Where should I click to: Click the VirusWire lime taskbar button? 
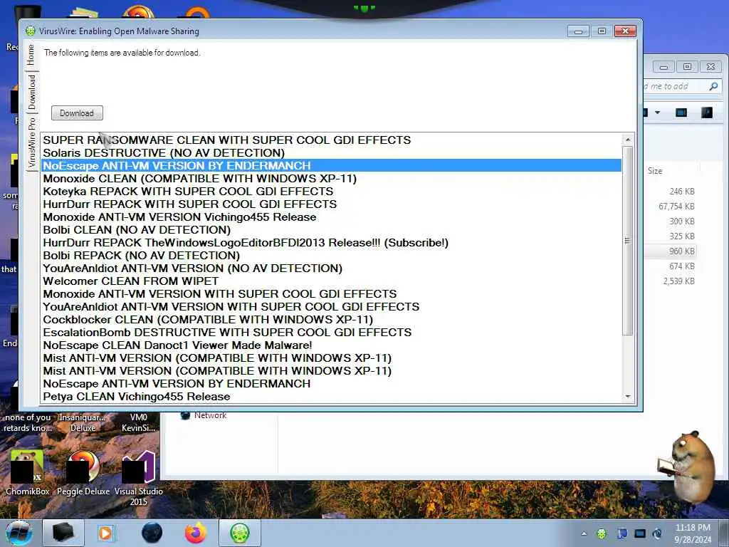point(240,533)
